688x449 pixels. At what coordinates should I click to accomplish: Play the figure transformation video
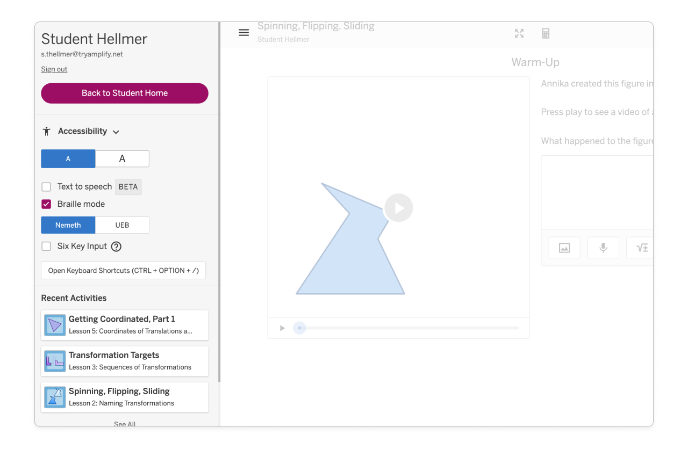click(398, 207)
